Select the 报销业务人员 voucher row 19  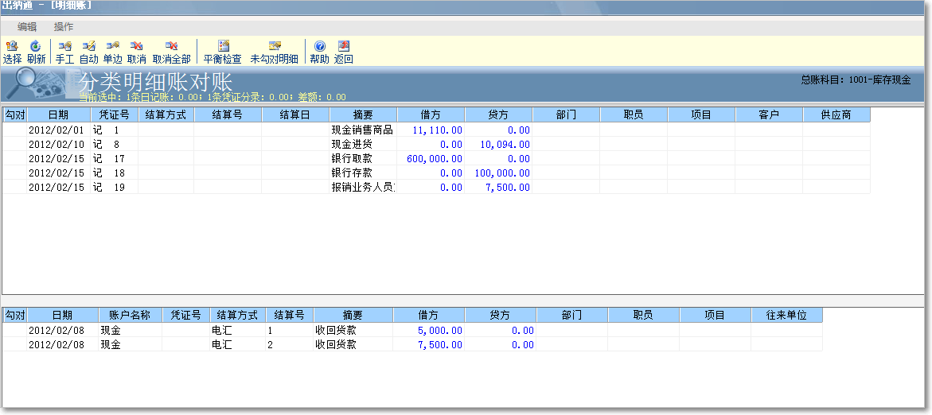(363, 188)
